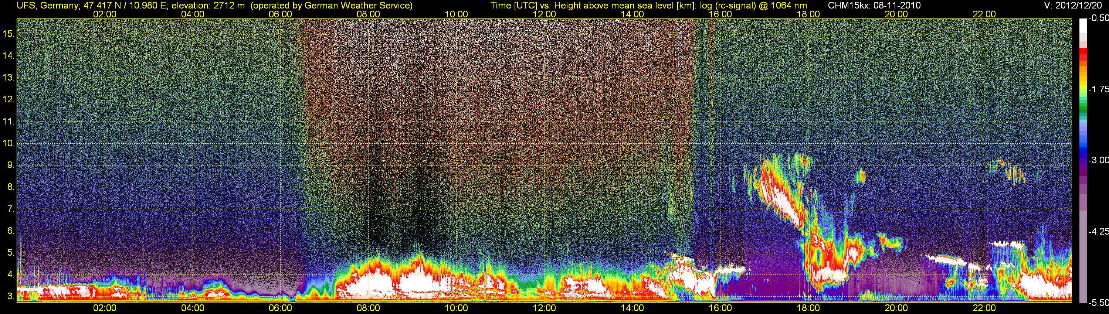Click the 10:00 label on the top time axis

coord(456,14)
